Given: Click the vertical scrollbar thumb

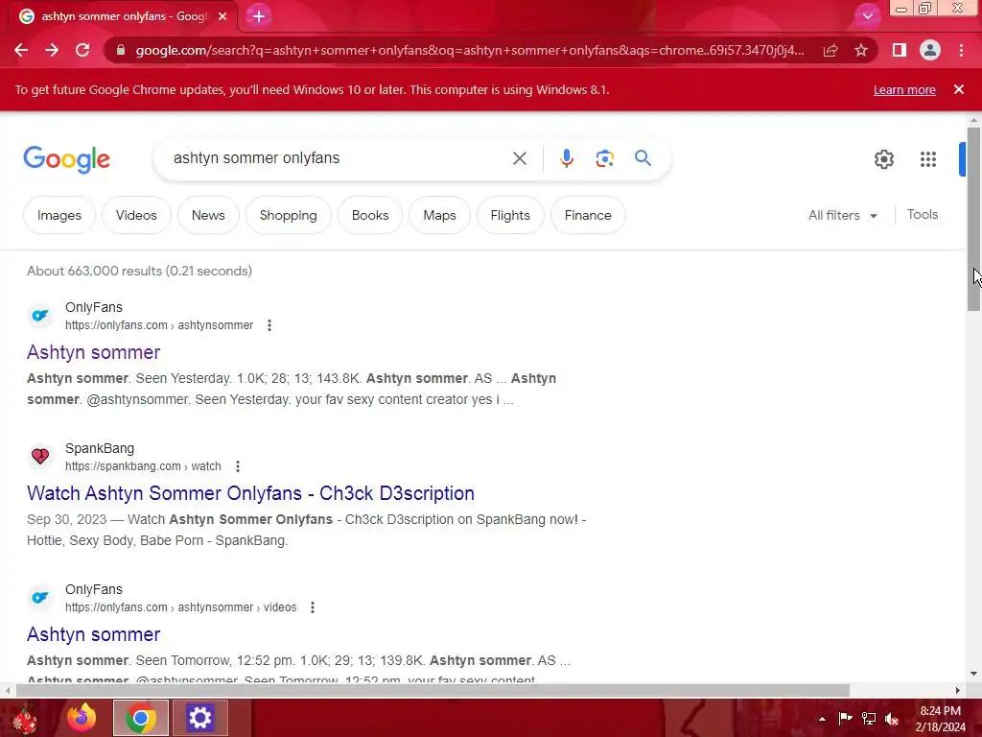Looking at the screenshot, I should click(x=973, y=219).
